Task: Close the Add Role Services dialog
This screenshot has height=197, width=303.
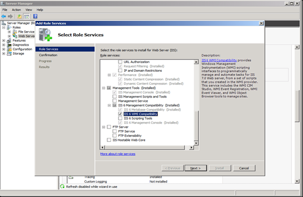Action: [261, 23]
